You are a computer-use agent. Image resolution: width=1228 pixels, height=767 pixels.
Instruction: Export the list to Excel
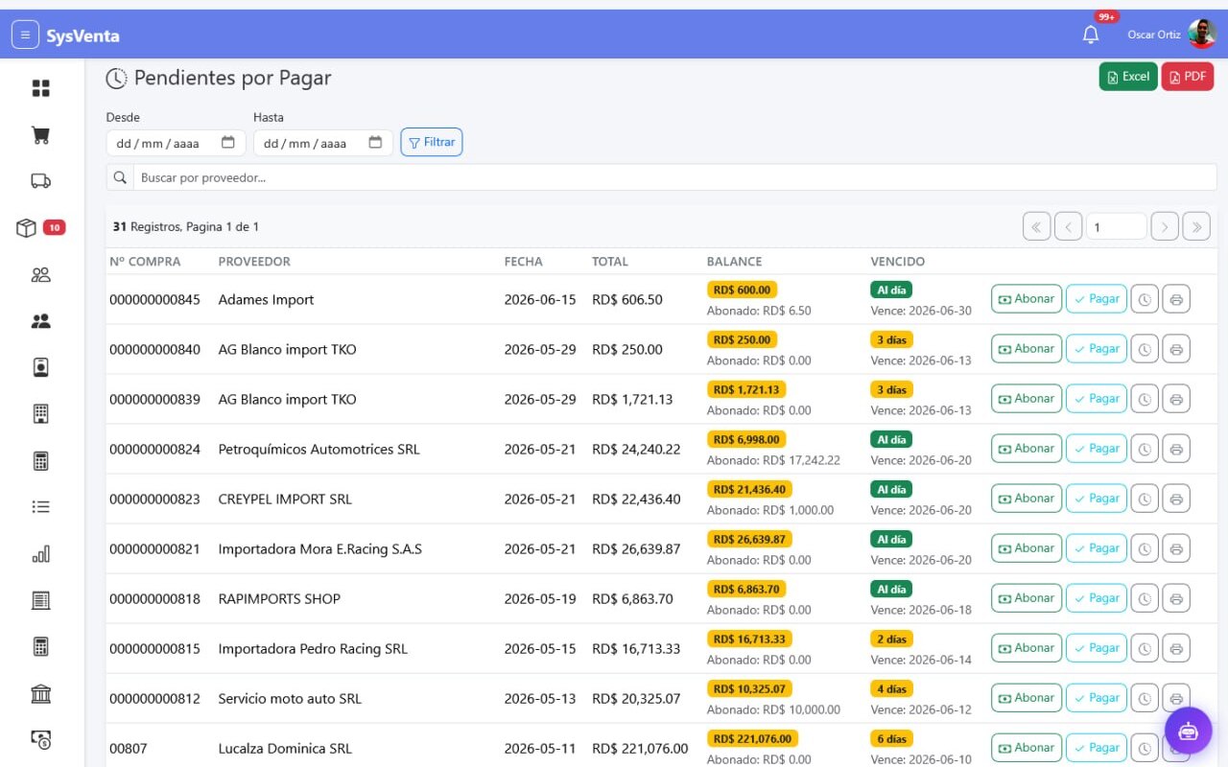click(x=1128, y=77)
